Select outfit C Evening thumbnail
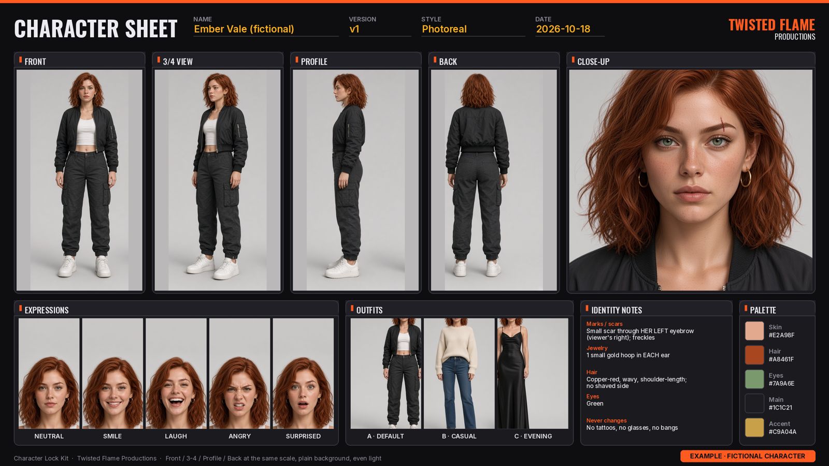This screenshot has height=466, width=829. pyautogui.click(x=533, y=373)
